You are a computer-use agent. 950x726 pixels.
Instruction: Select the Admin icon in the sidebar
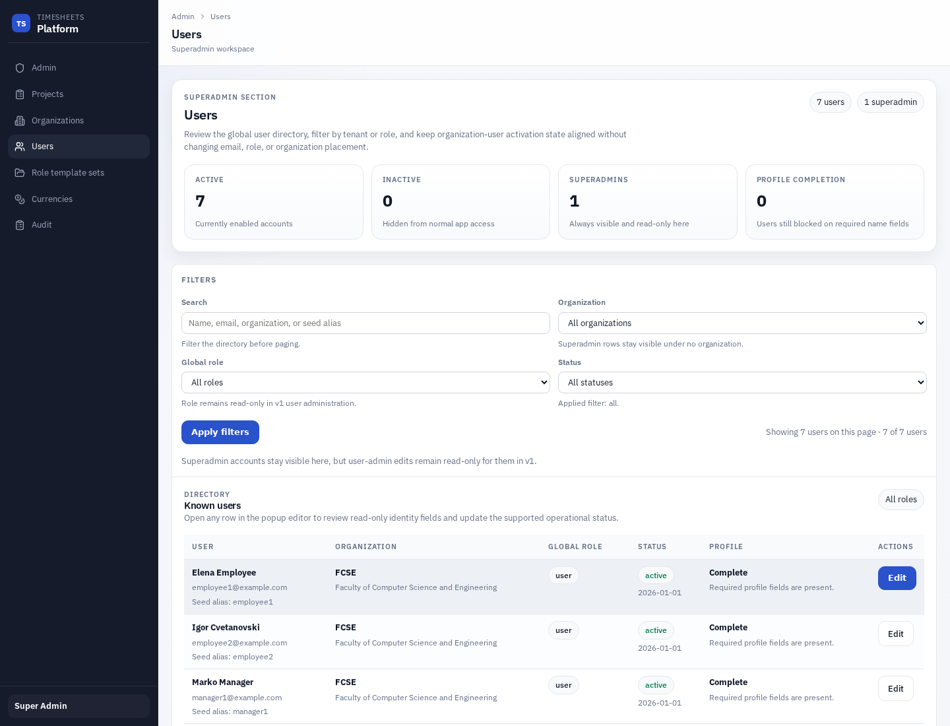coord(20,68)
